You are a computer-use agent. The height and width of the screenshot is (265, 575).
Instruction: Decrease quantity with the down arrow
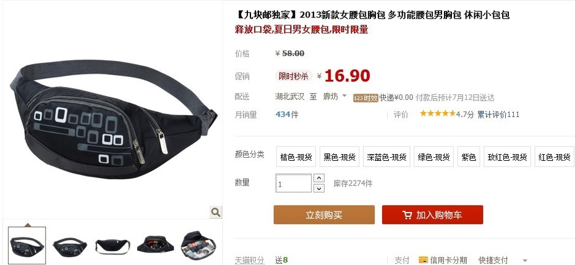coord(319,188)
